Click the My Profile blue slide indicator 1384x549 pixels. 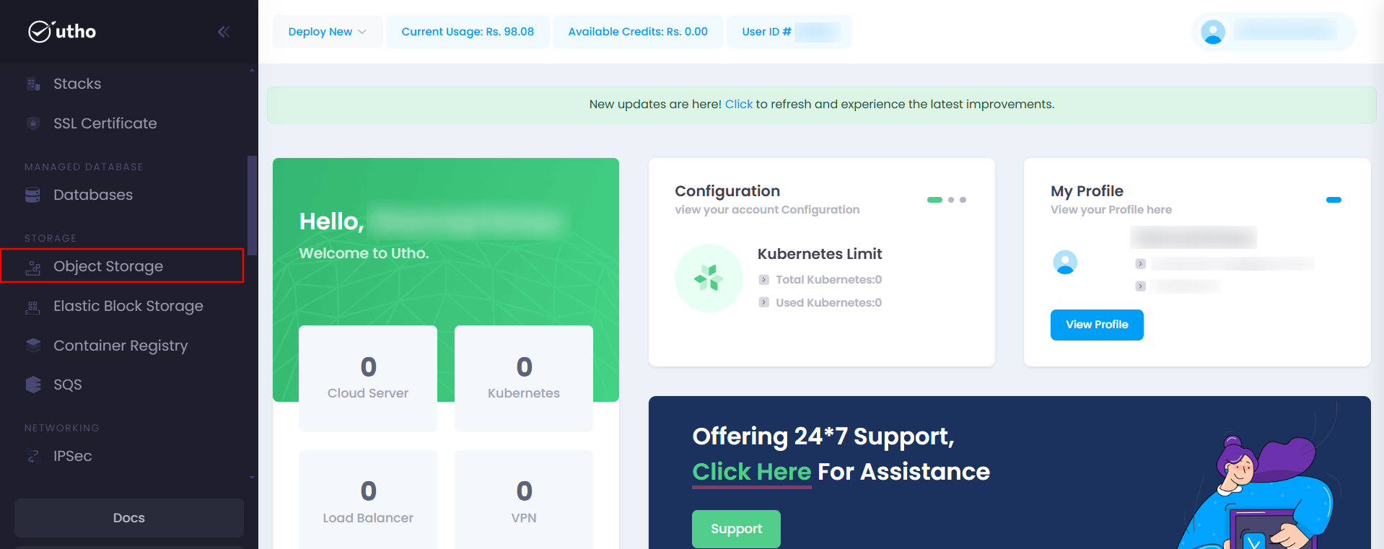point(1333,200)
